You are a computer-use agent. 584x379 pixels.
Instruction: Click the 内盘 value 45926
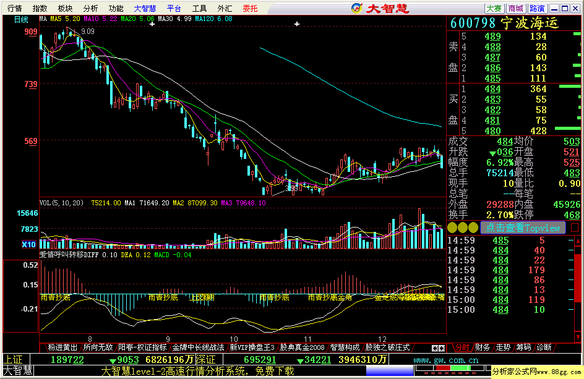tap(567, 205)
